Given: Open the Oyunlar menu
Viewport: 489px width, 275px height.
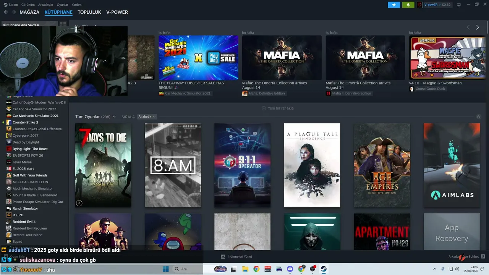Looking at the screenshot, I should point(63,5).
